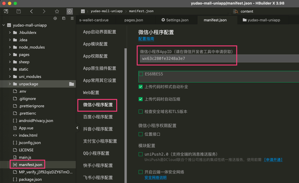Click the star bookmark icon
The width and height of the screenshot is (299, 183).
pyautogui.click(x=57, y=11)
